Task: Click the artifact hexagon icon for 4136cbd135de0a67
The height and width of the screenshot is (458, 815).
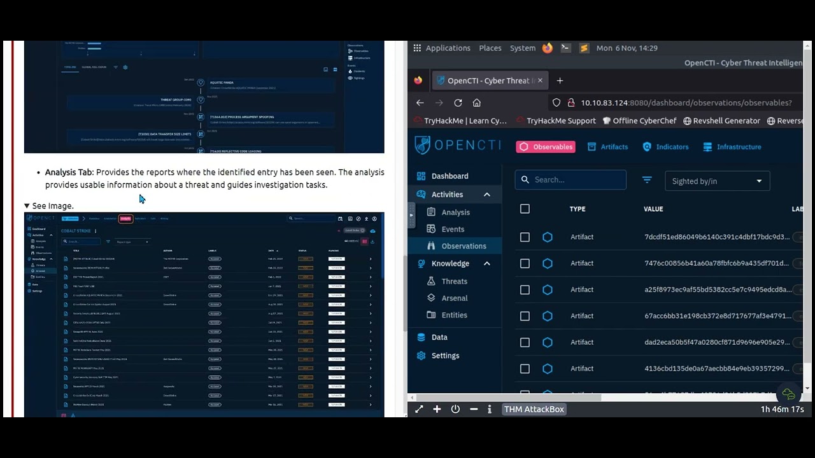Action: (548, 369)
